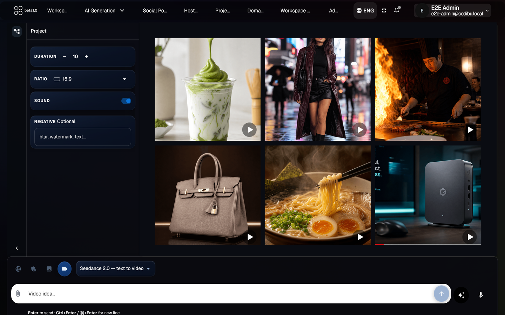
Task: Click the send arrow button
Action: pyautogui.click(x=441, y=294)
